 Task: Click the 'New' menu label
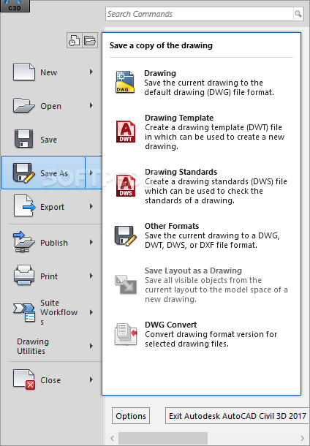(49, 72)
